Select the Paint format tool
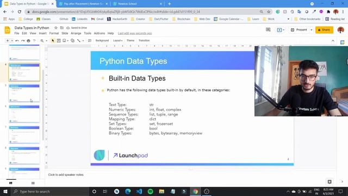The image size is (348, 196). tap(34, 41)
